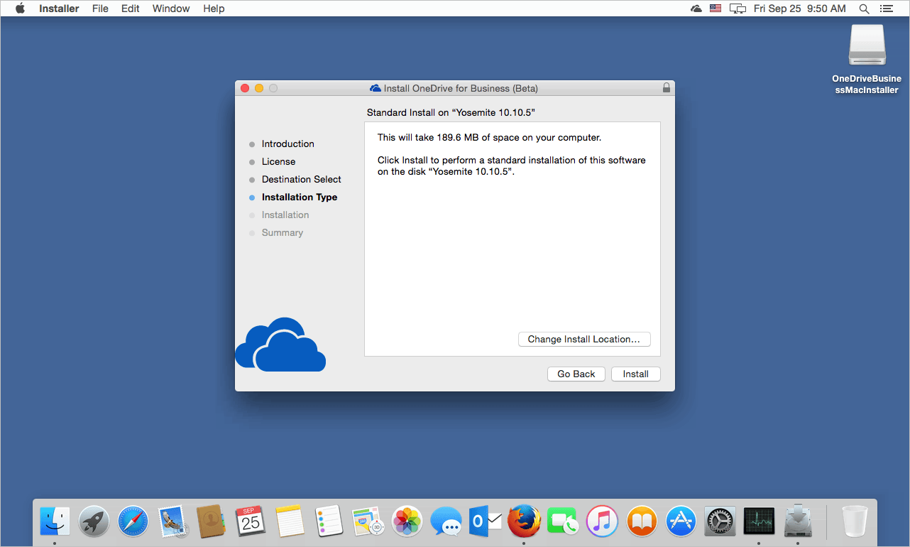This screenshot has height=547, width=910.
Task: Click the dimmed Summary step
Action: click(282, 232)
